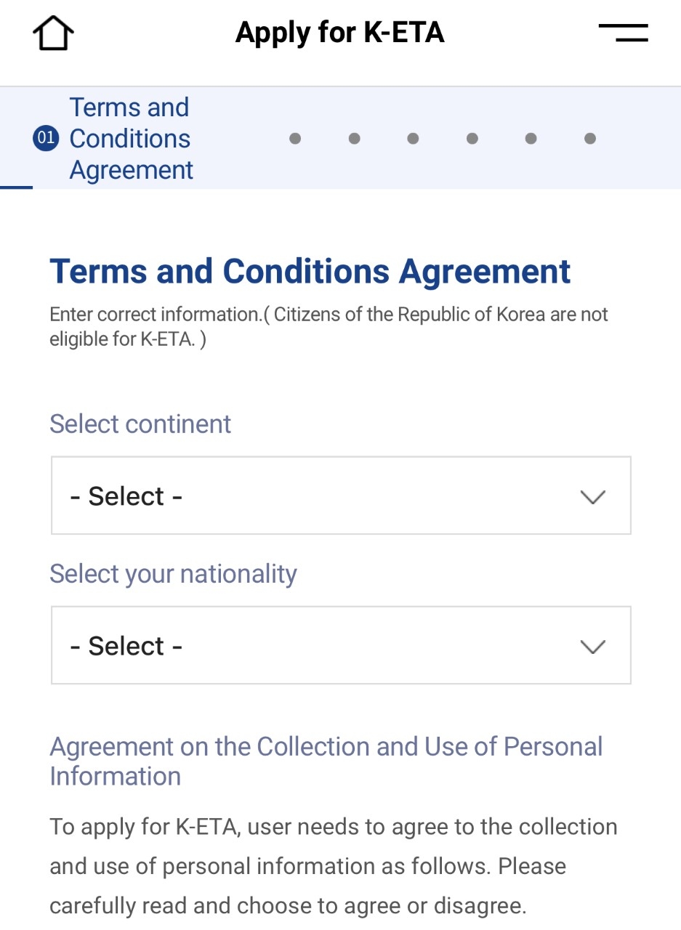Expand the Select your nationality dropdown
Screen dimensions: 681x930
(340, 645)
